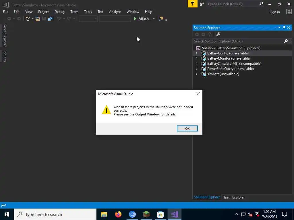Open Firefox from the taskbar
Viewport: 294px width, 220px height.
(118, 214)
